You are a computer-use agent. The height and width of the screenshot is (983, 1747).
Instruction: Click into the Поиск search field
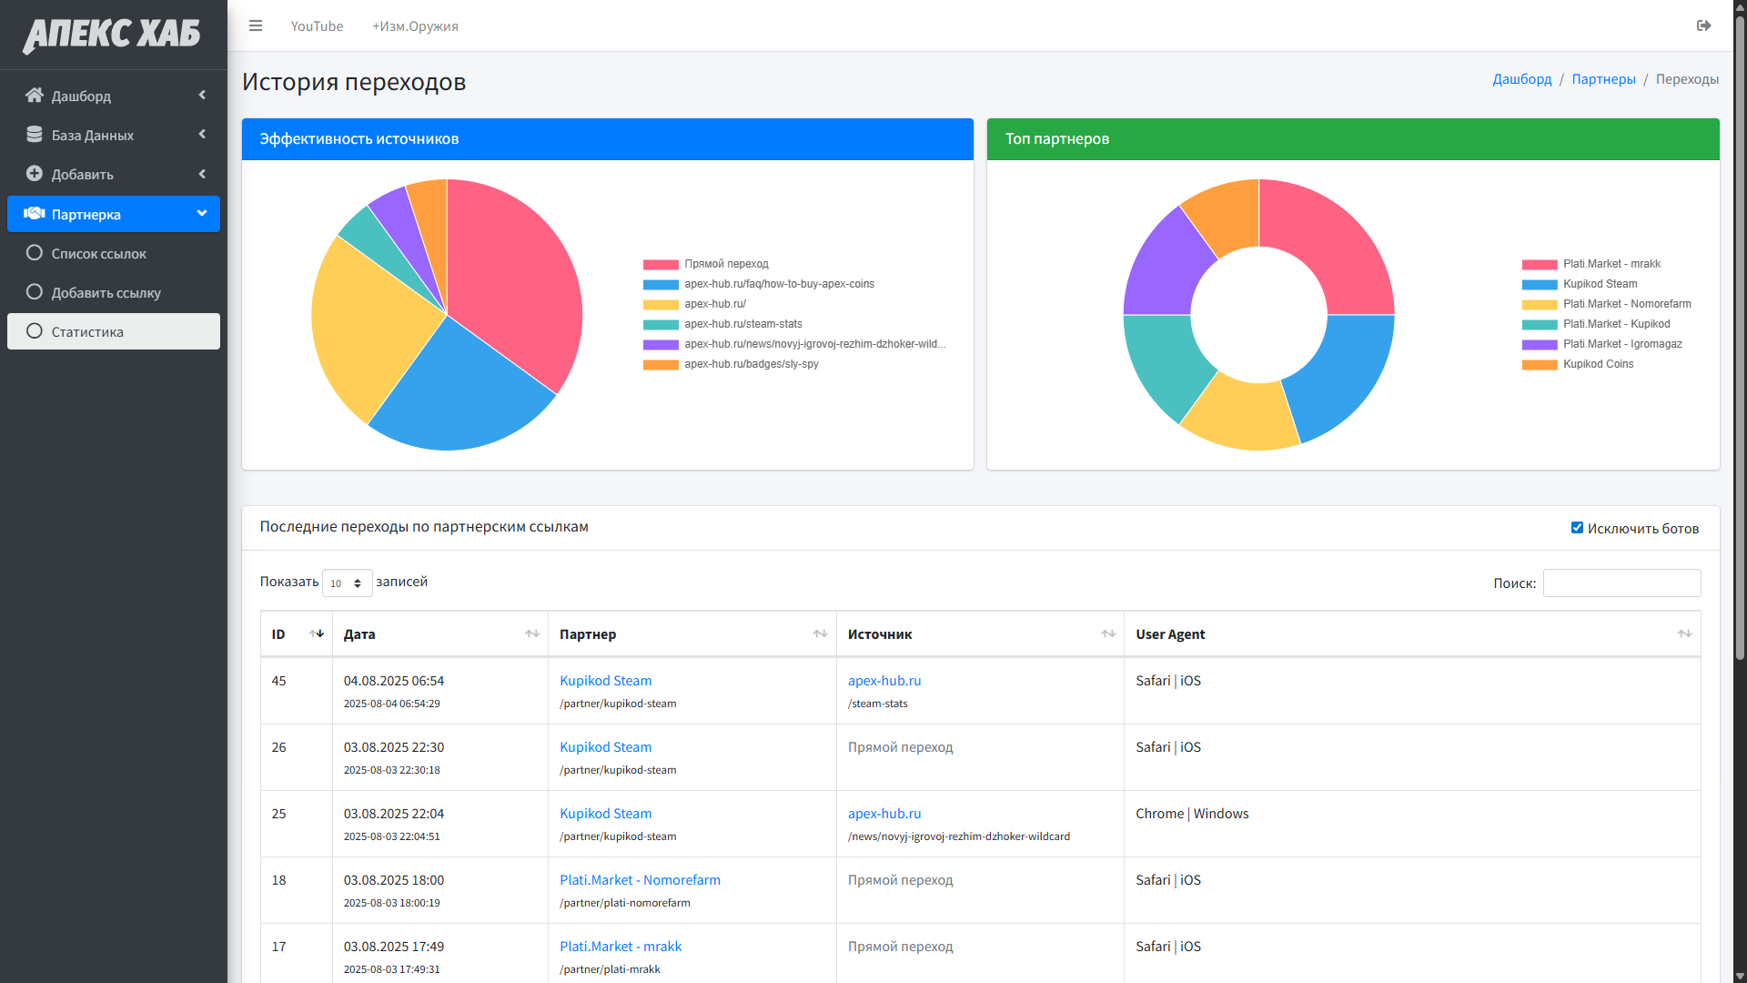(1621, 583)
